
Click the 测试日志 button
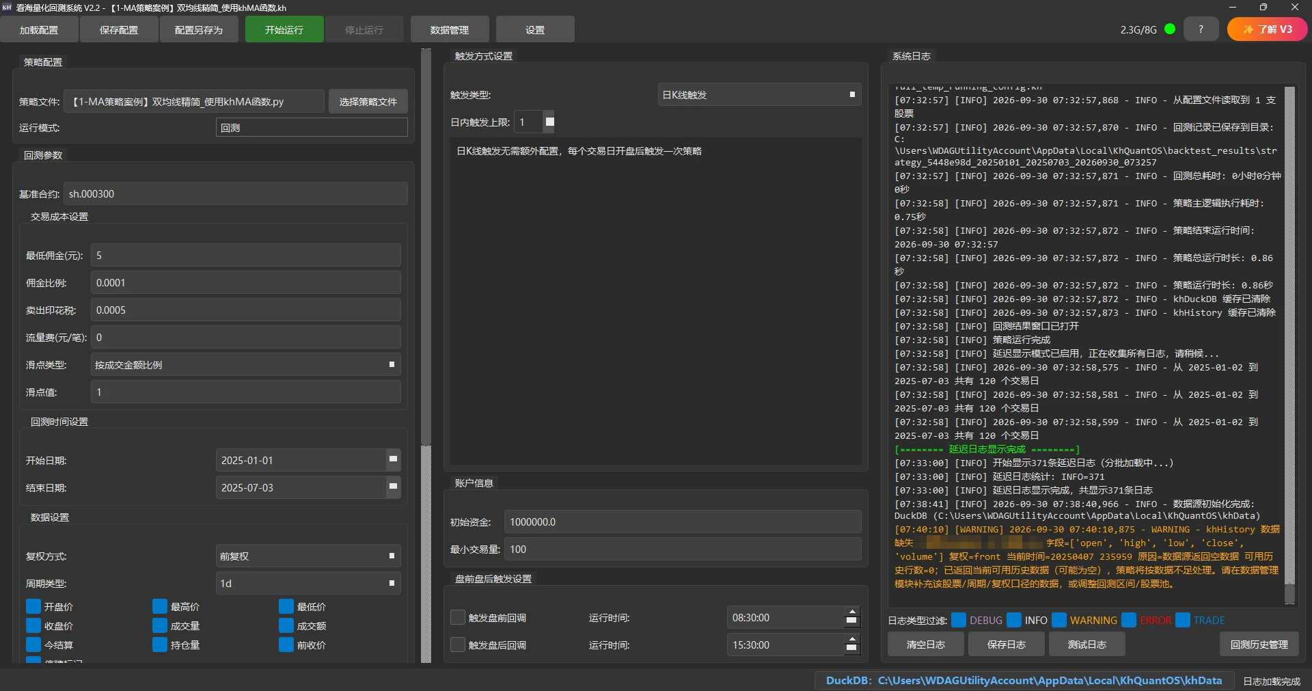tap(1087, 645)
